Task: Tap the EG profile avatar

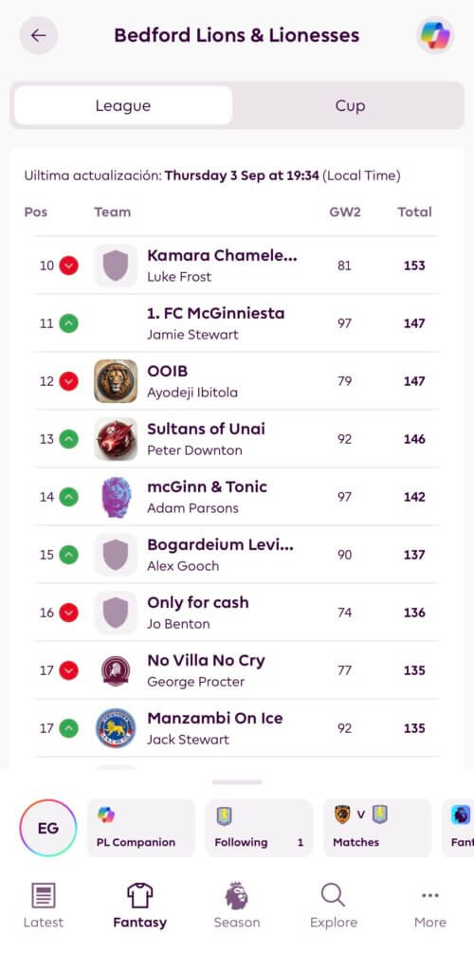Action: coord(48,828)
